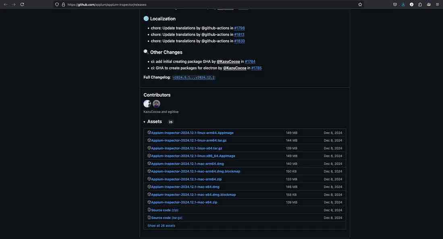Screen dimensions: 443x239
Task: Download the mac-x64.dmg.blockmap file
Action: click(193, 195)
